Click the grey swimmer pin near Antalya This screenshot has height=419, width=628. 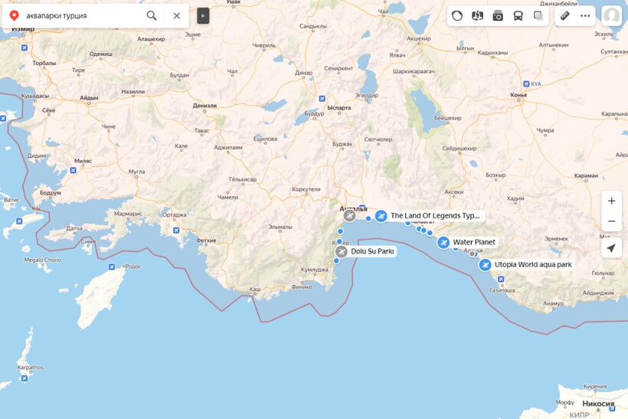tap(349, 215)
